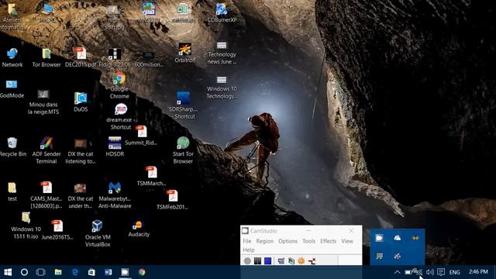Click the CamStudio Record button

pos(247,260)
